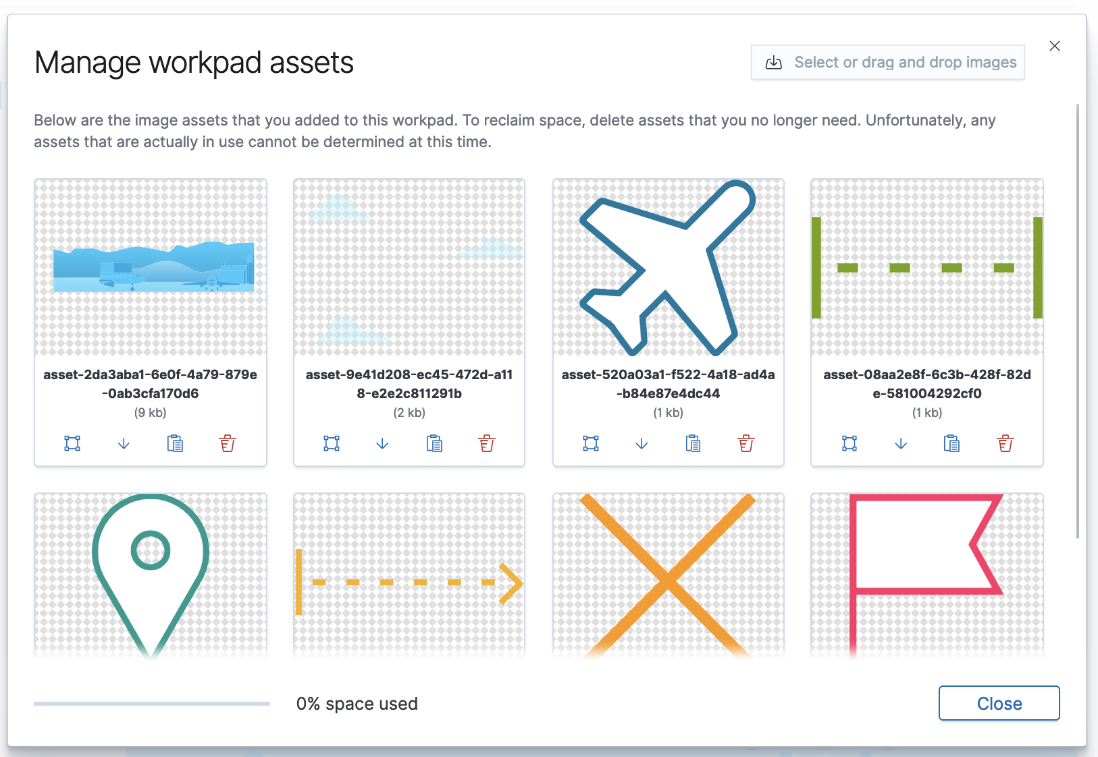Delete the green dashed line asset
Viewport: 1098px width, 757px height.
point(1005,443)
